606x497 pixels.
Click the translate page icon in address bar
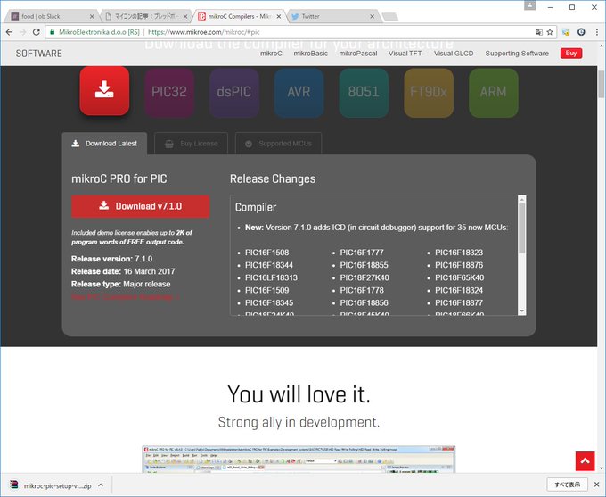pos(539,32)
